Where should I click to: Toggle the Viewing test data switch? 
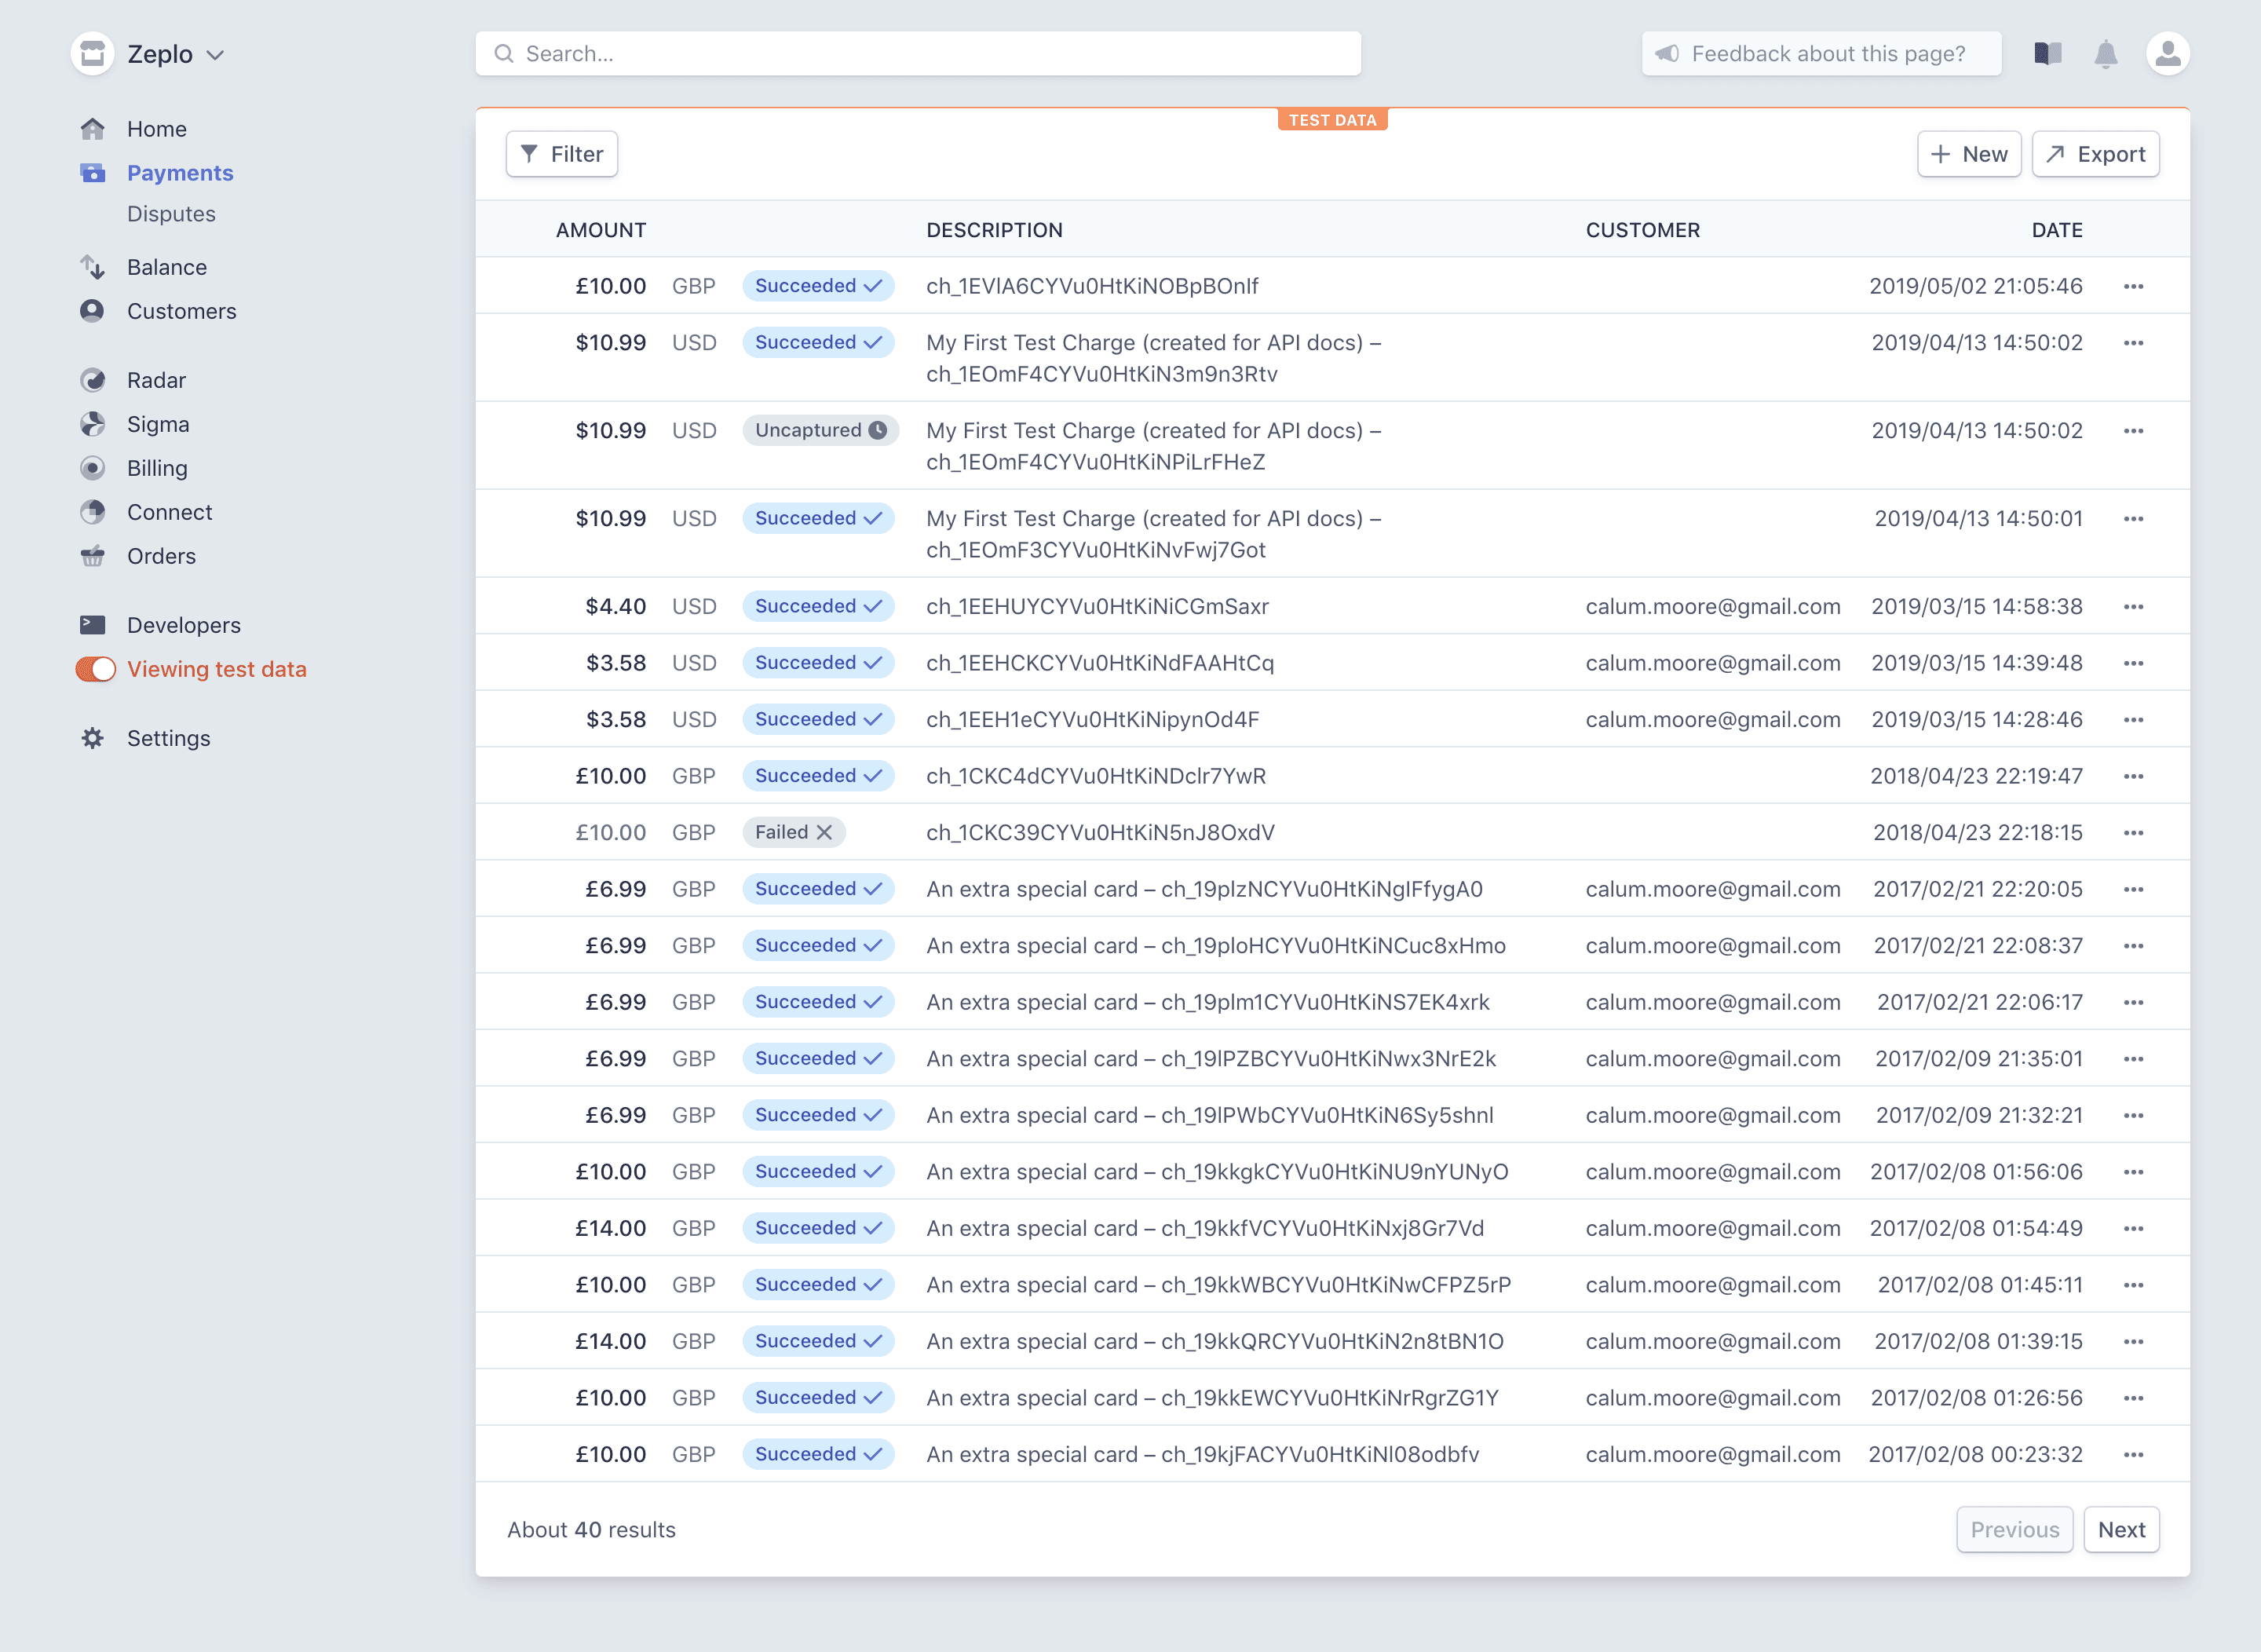(x=96, y=669)
